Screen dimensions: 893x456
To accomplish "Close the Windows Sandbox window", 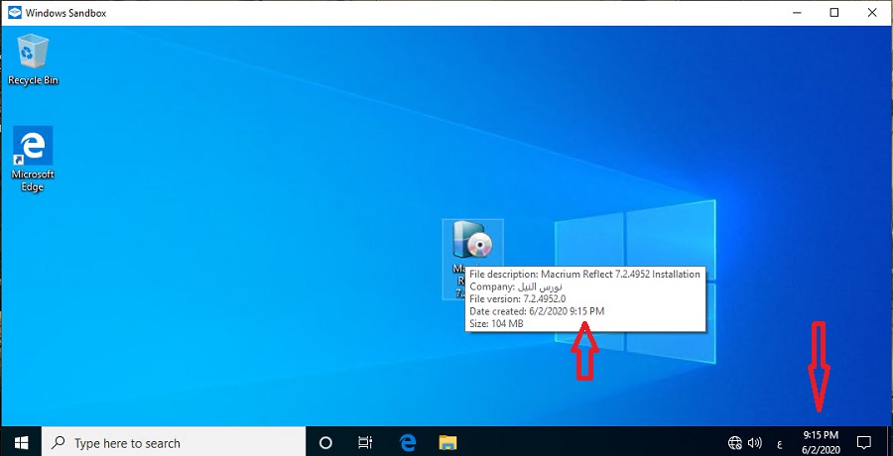I will click(x=872, y=13).
